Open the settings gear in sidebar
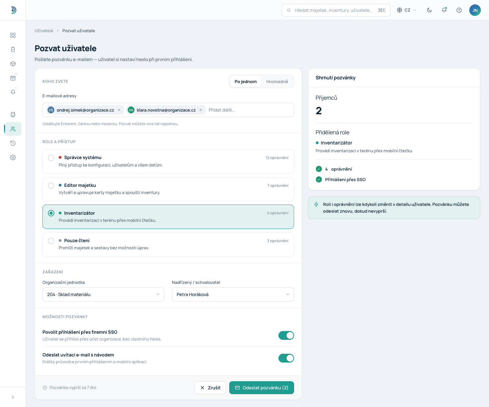 (13, 157)
